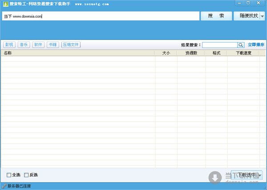Select the 音乐 category filter
This screenshot has height=190, width=267.
[23, 45]
